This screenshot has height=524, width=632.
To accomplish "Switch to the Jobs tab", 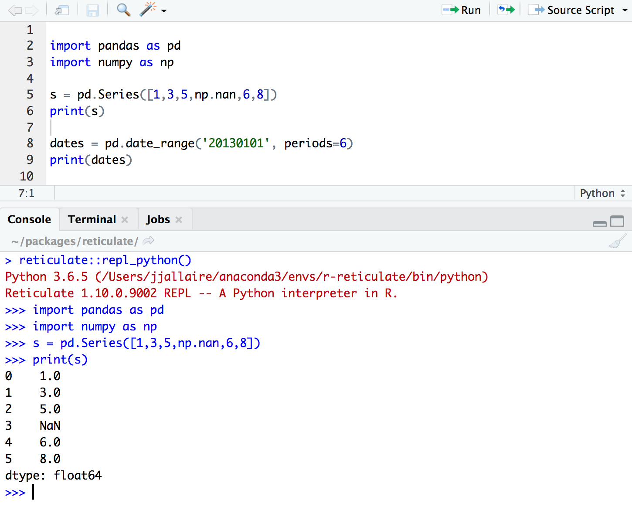I will pyautogui.click(x=158, y=219).
